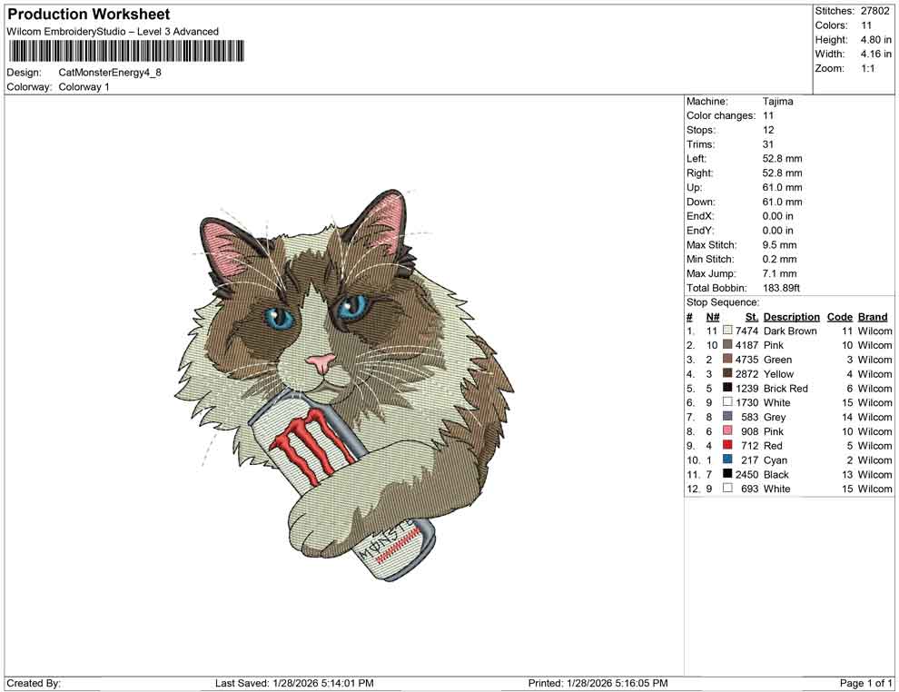Click the swatch beside stitch count 908
The width and height of the screenshot is (899, 692).
pyautogui.click(x=727, y=430)
